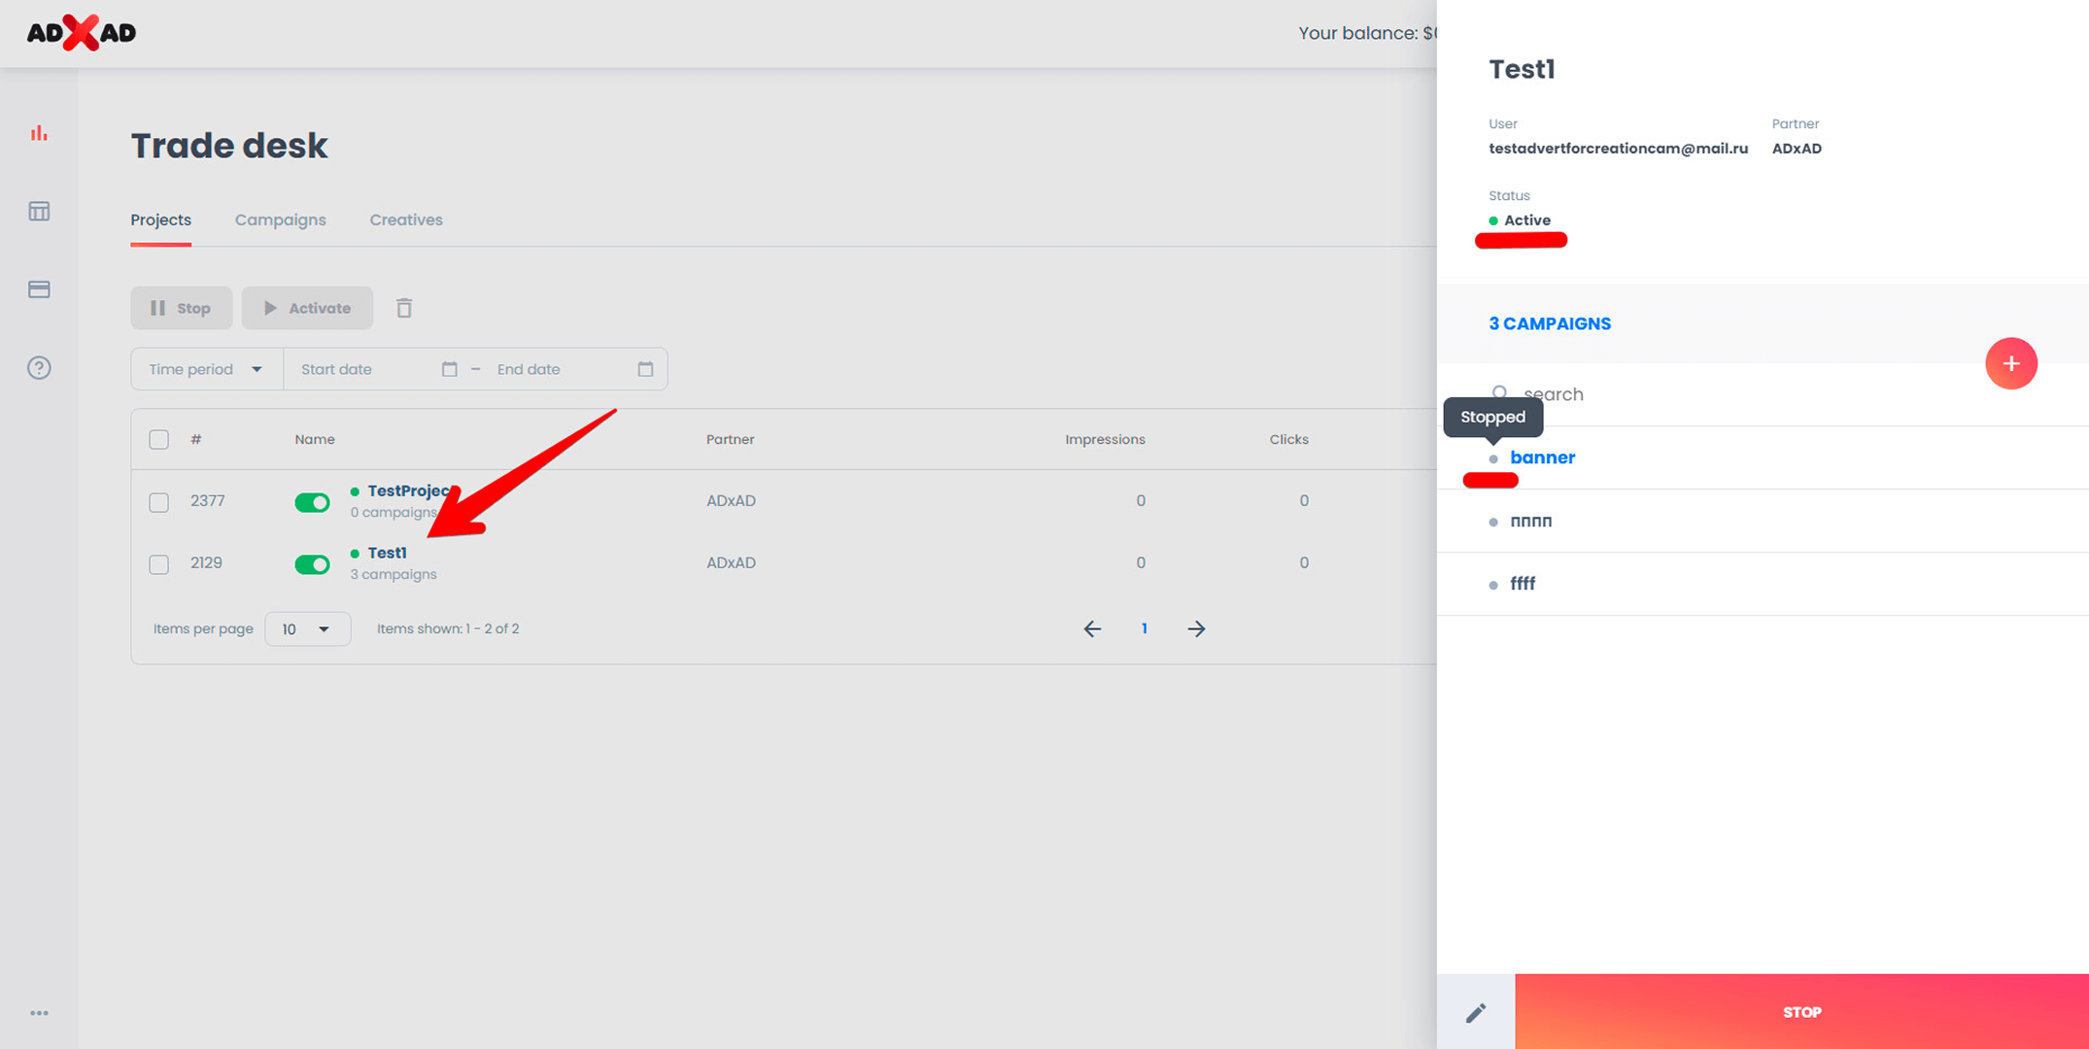
Task: Switch to the Campaigns tab
Action: point(280,220)
